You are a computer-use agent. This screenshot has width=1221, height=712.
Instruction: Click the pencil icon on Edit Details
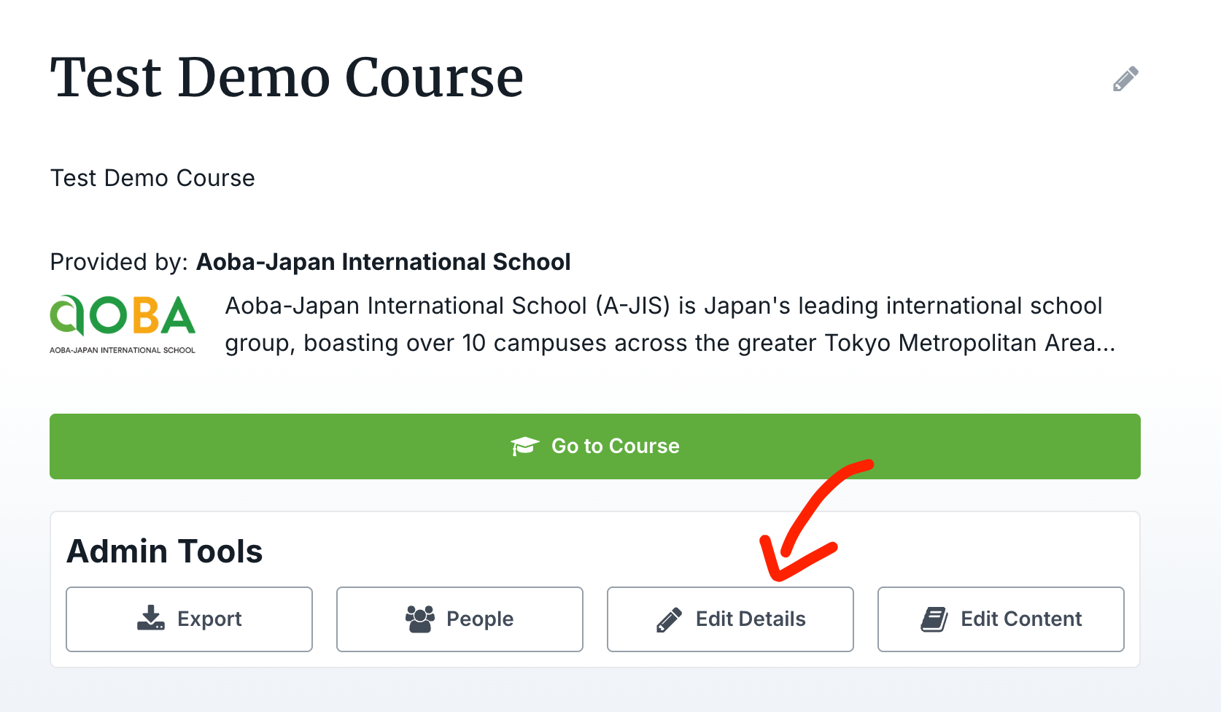point(669,619)
